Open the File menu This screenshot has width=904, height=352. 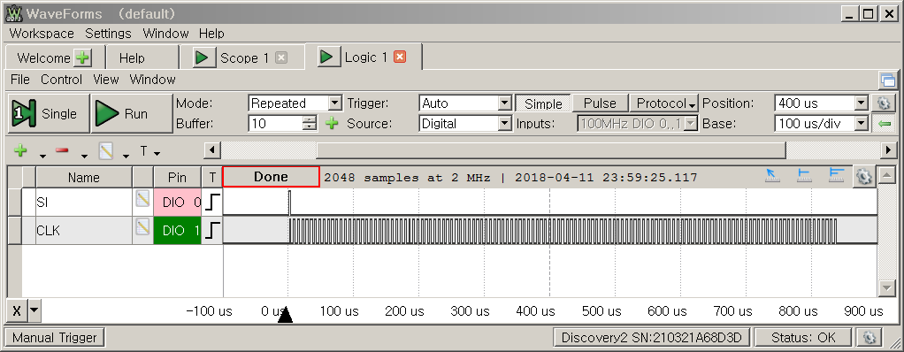click(20, 80)
